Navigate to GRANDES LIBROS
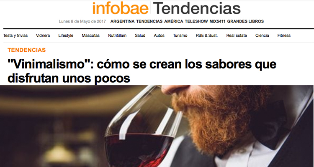The image size is (314, 167). tap(245, 21)
